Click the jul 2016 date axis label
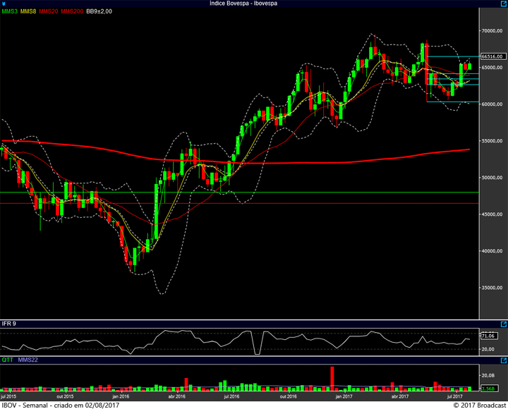Viewport: 508px width, 409px height. 231,397
